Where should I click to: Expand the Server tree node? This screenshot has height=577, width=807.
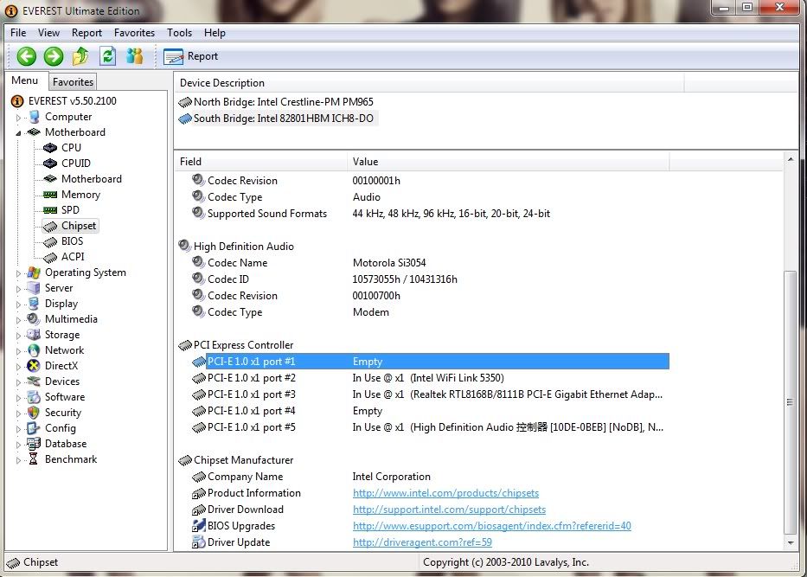18,289
